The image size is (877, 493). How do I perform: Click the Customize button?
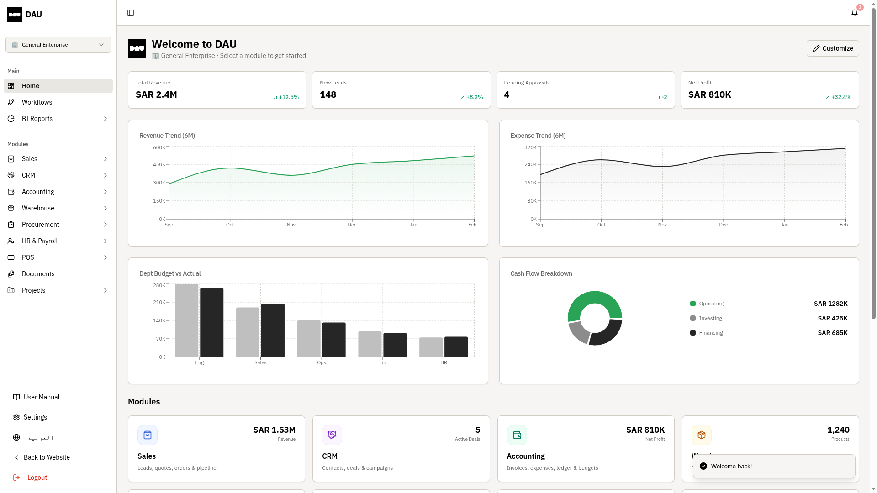click(832, 48)
